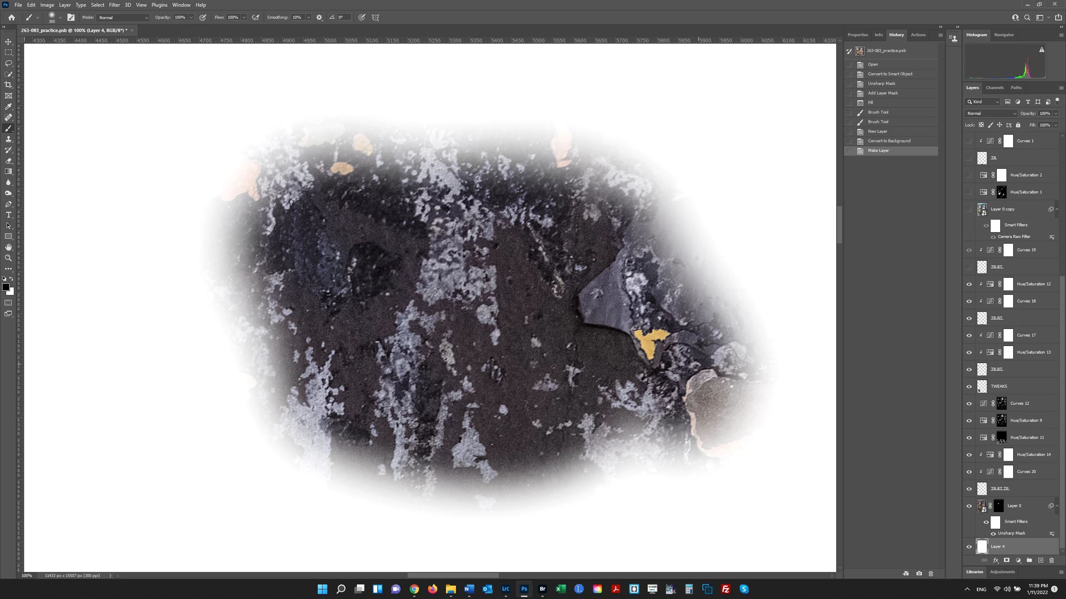Select the Crop tool
The width and height of the screenshot is (1066, 599).
pyautogui.click(x=8, y=85)
